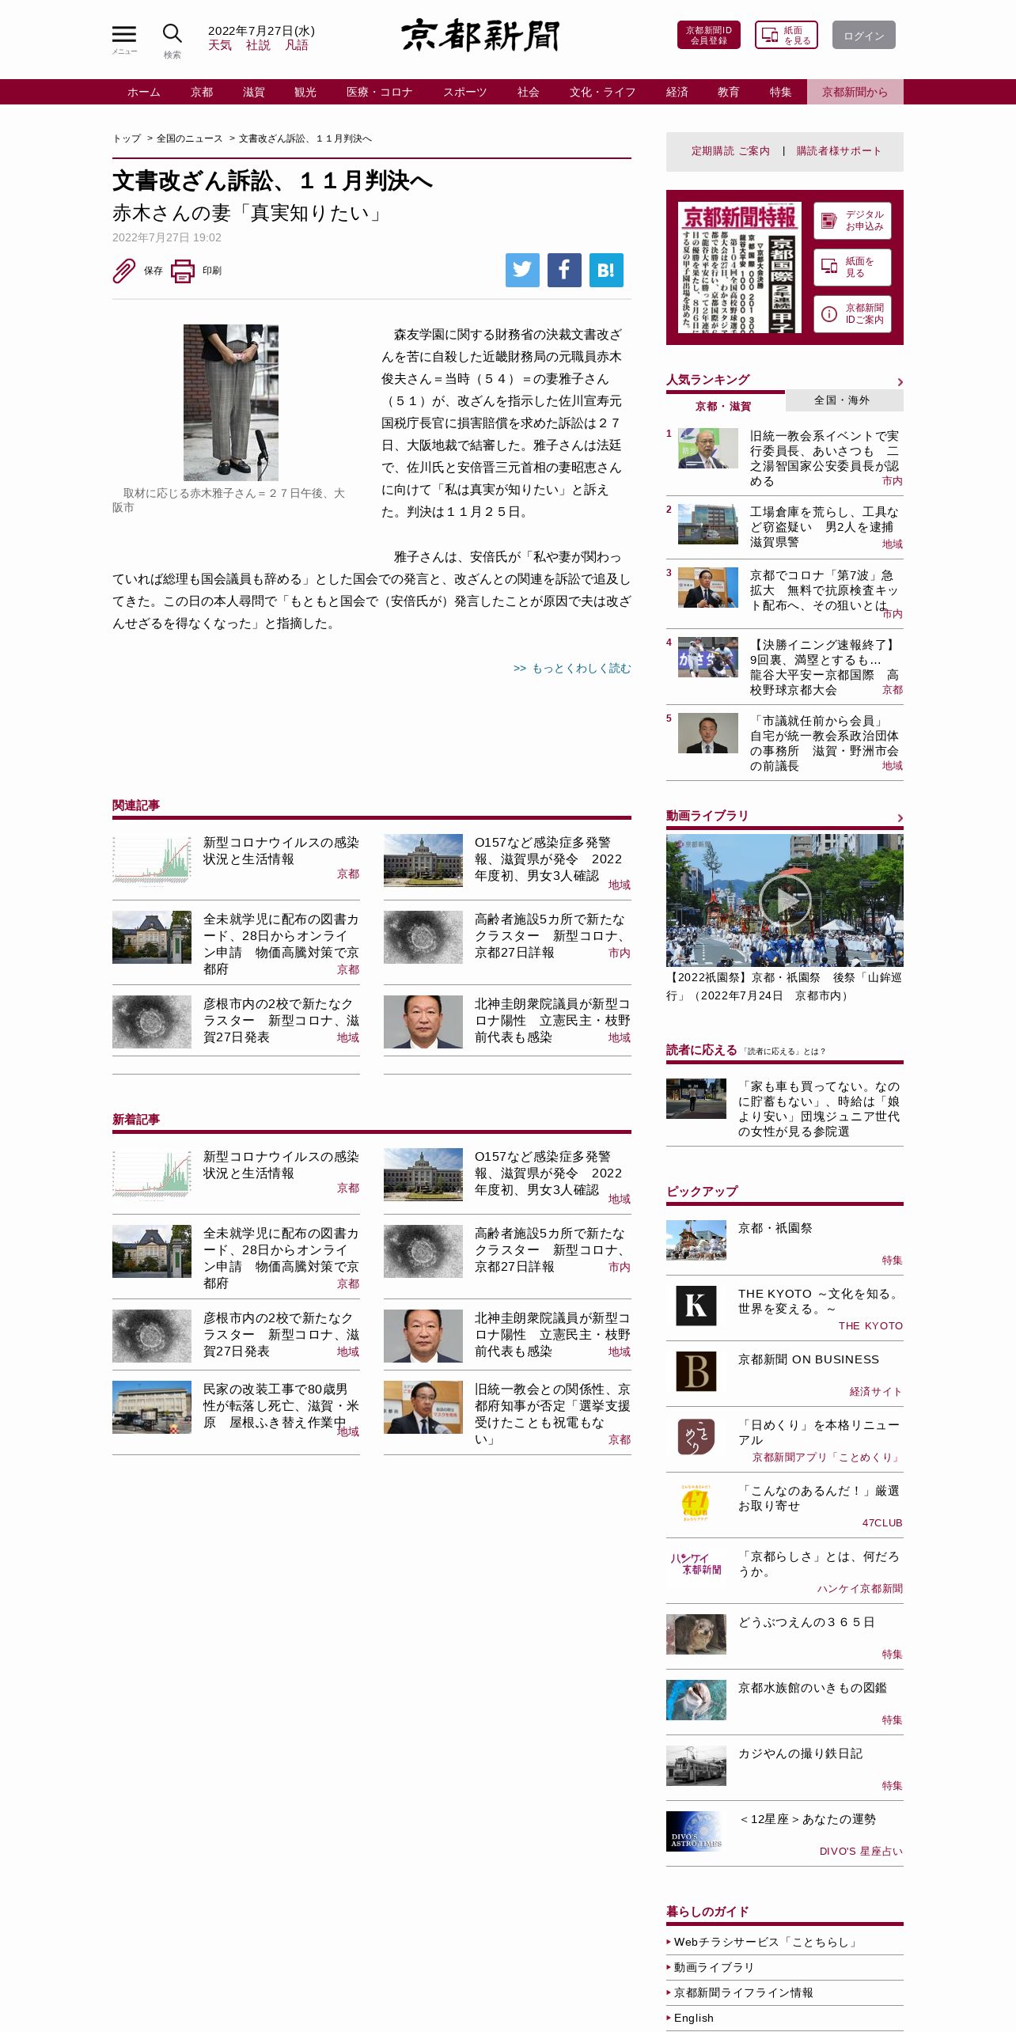Open English link in guide list

click(x=694, y=2018)
